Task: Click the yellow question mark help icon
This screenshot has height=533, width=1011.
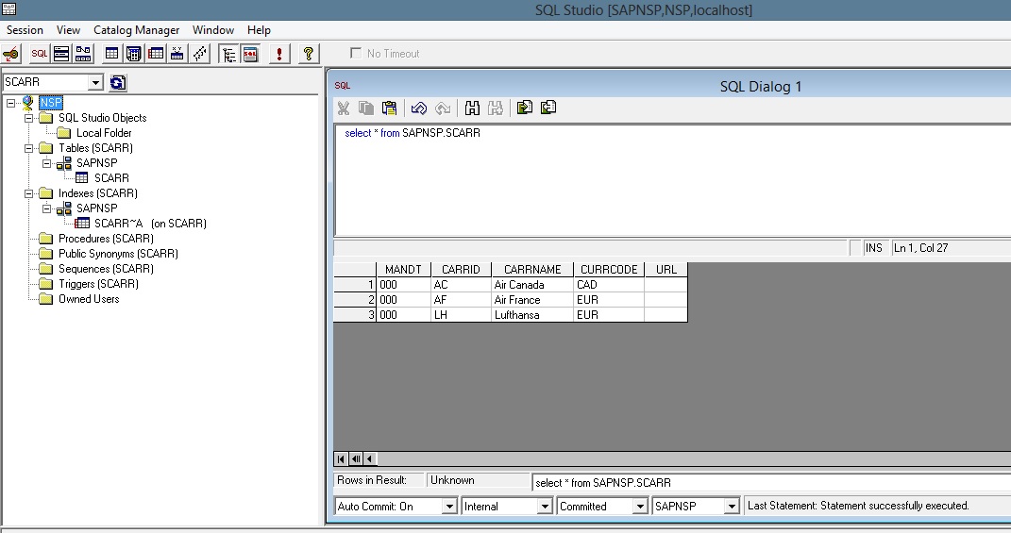Action: coord(308,54)
